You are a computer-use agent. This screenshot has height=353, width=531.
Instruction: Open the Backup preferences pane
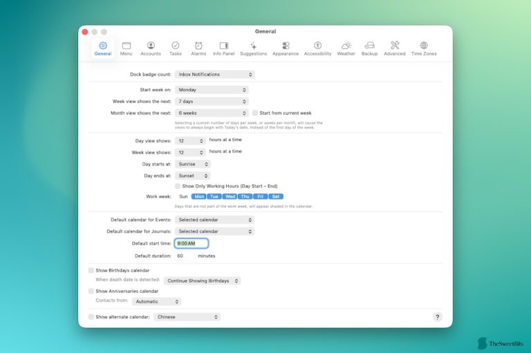pos(369,48)
